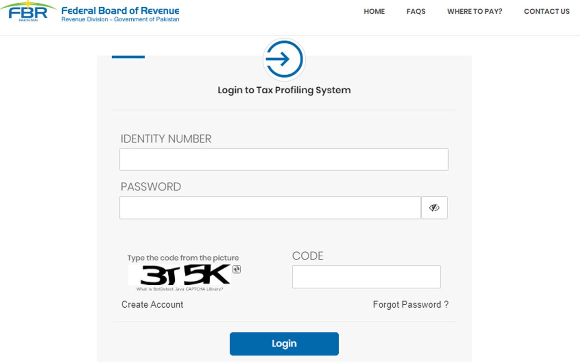Open the CONTACT US page
580x362 pixels.
tap(546, 11)
